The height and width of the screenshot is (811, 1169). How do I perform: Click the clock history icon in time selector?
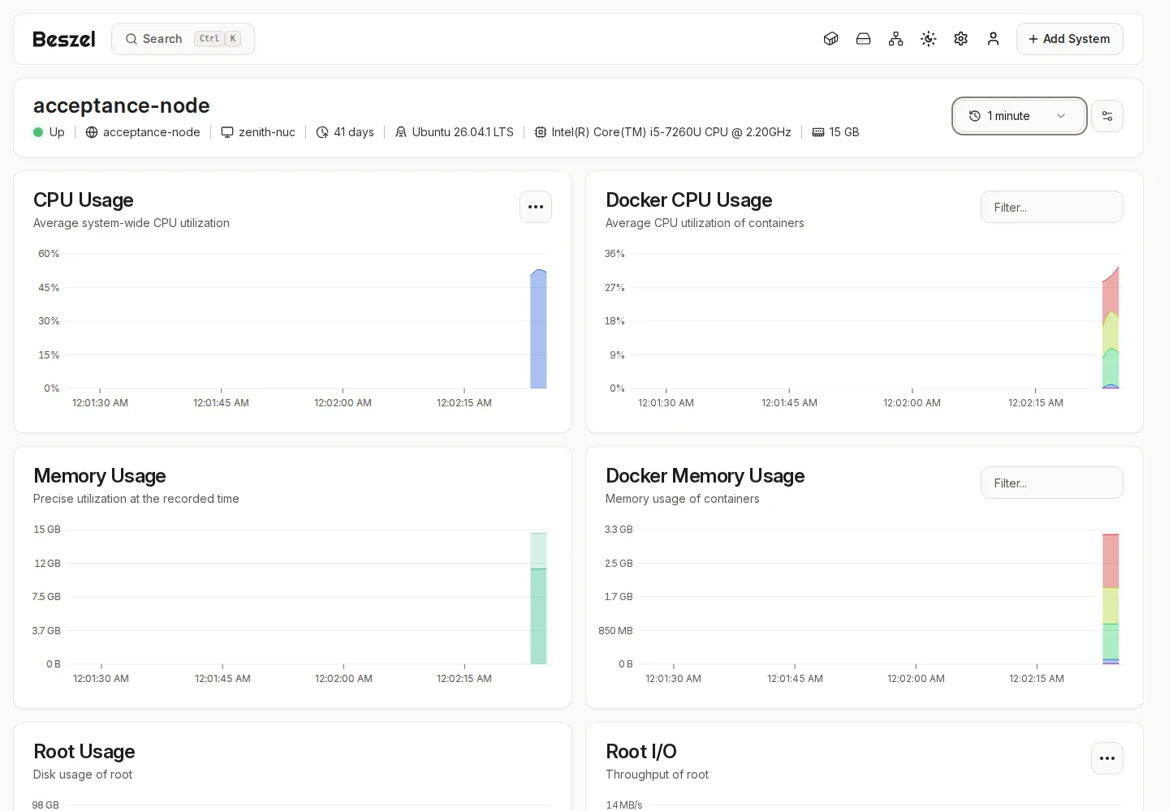tap(974, 116)
